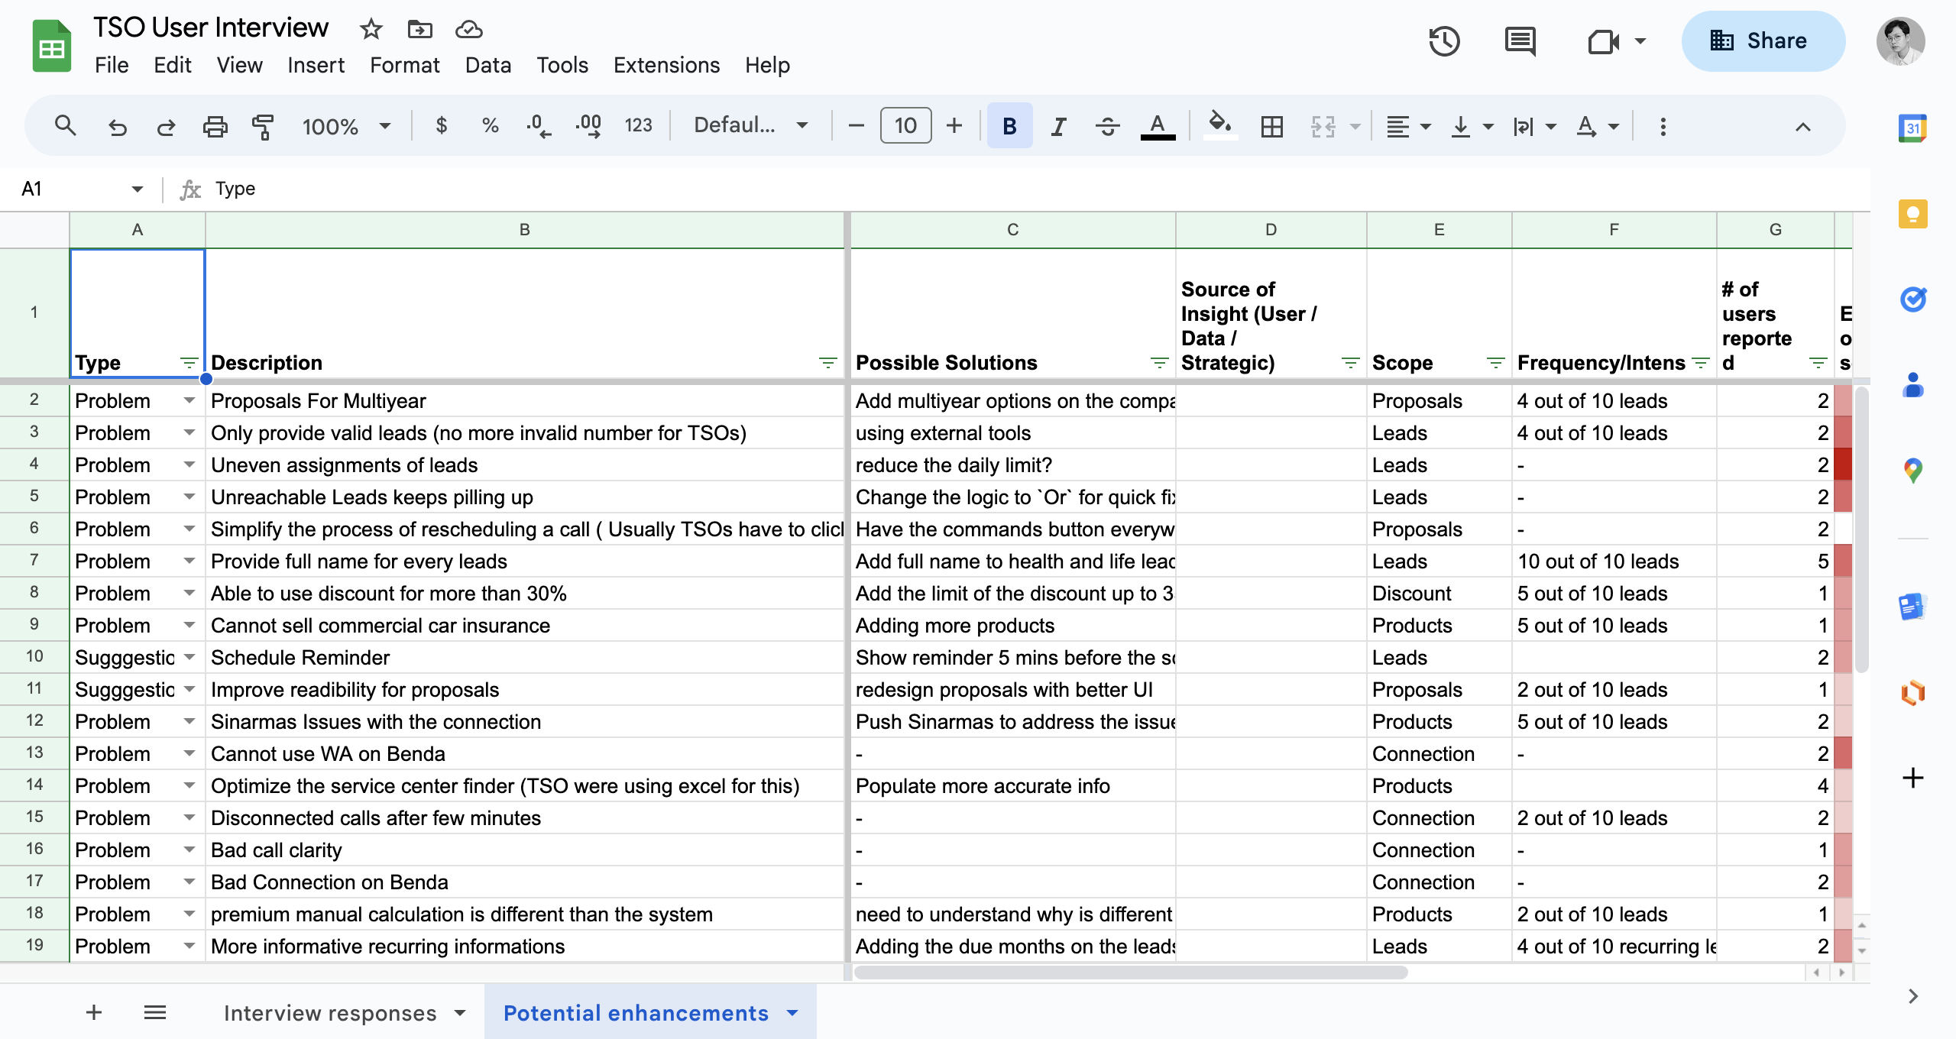Star the TSO User Interview document

[371, 29]
